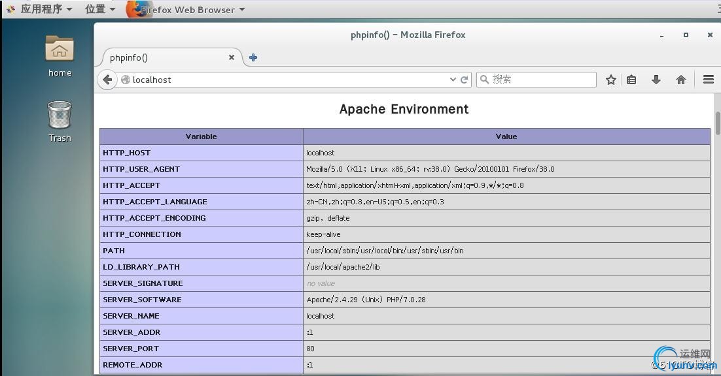Click the globe site identity icon
721x376 pixels.
click(125, 80)
